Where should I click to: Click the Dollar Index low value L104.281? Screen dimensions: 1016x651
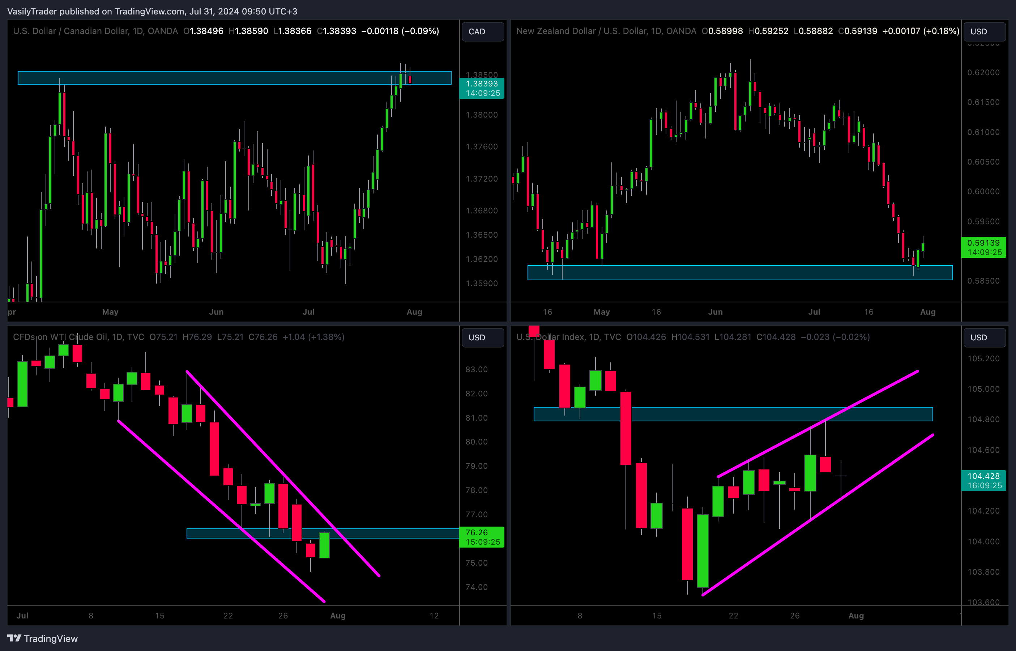click(x=733, y=337)
